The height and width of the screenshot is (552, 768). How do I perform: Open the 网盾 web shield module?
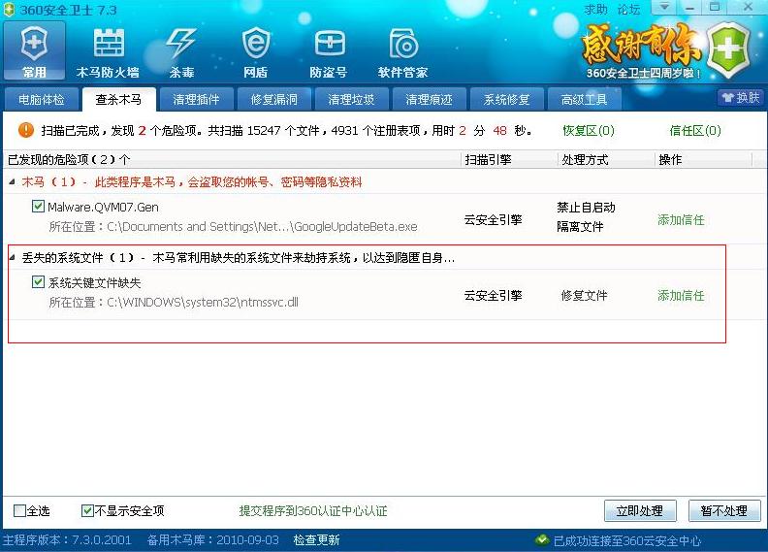pos(256,53)
